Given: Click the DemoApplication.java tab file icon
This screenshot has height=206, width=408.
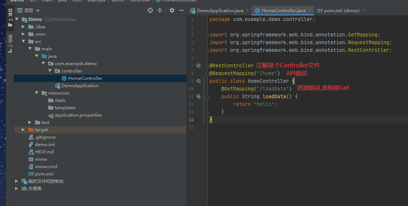Looking at the screenshot, I should pos(193,10).
